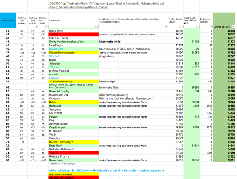Select the 'Synopsys' cell

coord(74,109)
